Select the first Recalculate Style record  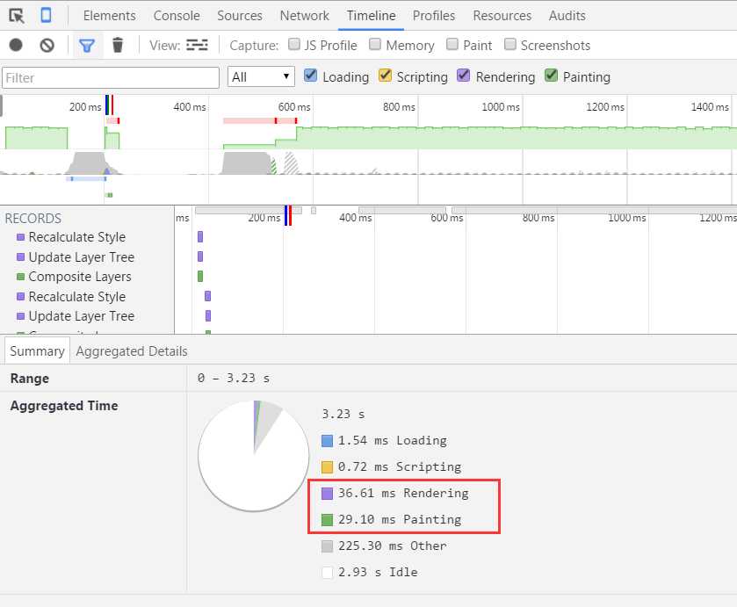(x=77, y=237)
